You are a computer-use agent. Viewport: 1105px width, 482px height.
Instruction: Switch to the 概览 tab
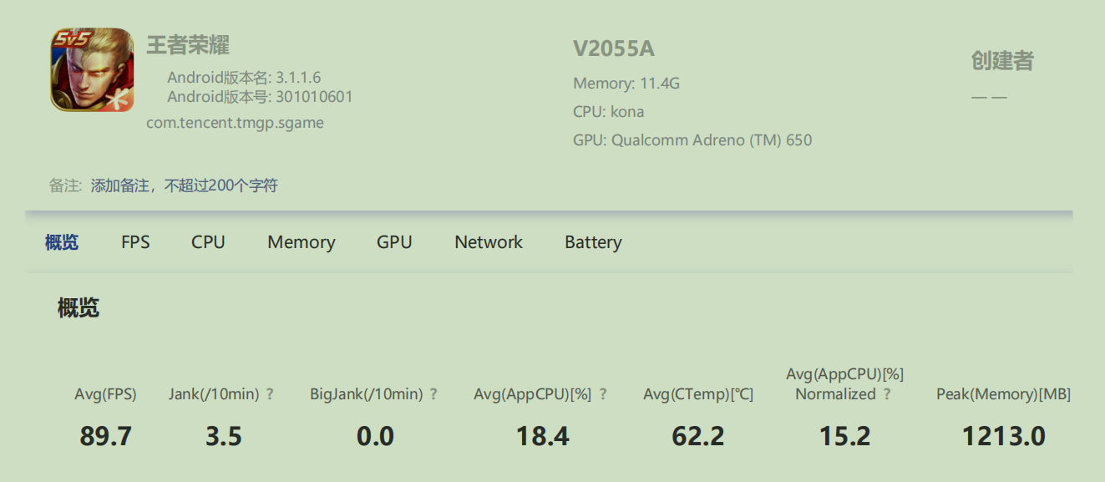tap(62, 242)
